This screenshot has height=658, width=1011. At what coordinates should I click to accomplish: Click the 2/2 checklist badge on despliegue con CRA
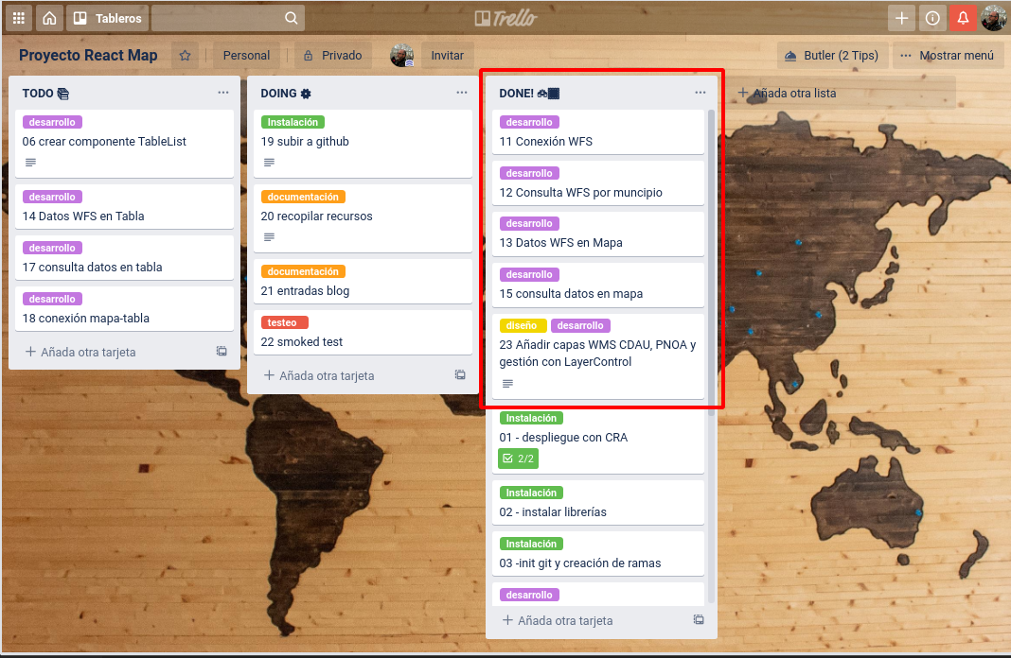(518, 459)
